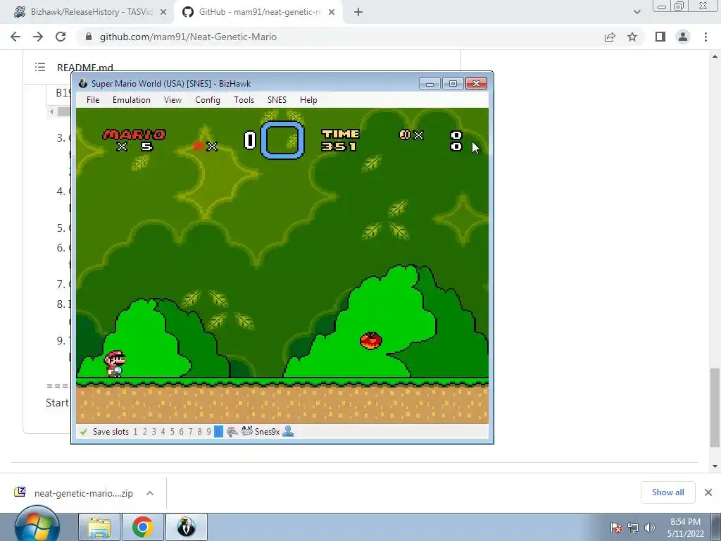Image resolution: width=721 pixels, height=541 pixels.
Task: Reload the GitHub page
Action: [61, 37]
